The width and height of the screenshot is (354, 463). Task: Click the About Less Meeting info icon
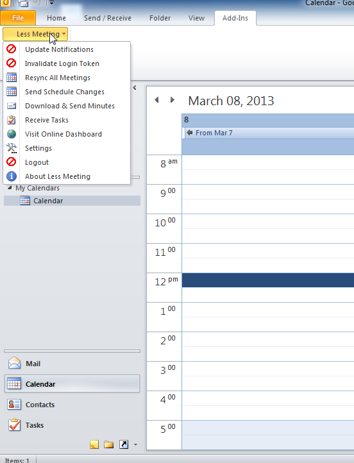11,176
